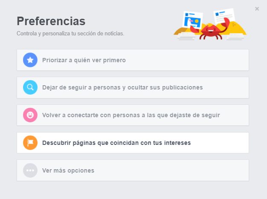Viewport: 267px width, 199px height.
Task: Expand "Ver más opciones" label
Action: pyautogui.click(x=68, y=170)
